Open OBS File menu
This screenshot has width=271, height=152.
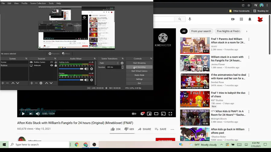(3, 3)
